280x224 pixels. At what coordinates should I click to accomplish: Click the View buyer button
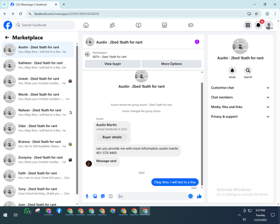click(x=113, y=64)
